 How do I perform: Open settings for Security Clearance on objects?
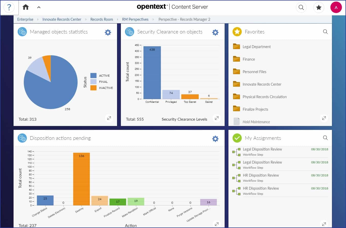pyautogui.click(x=215, y=32)
